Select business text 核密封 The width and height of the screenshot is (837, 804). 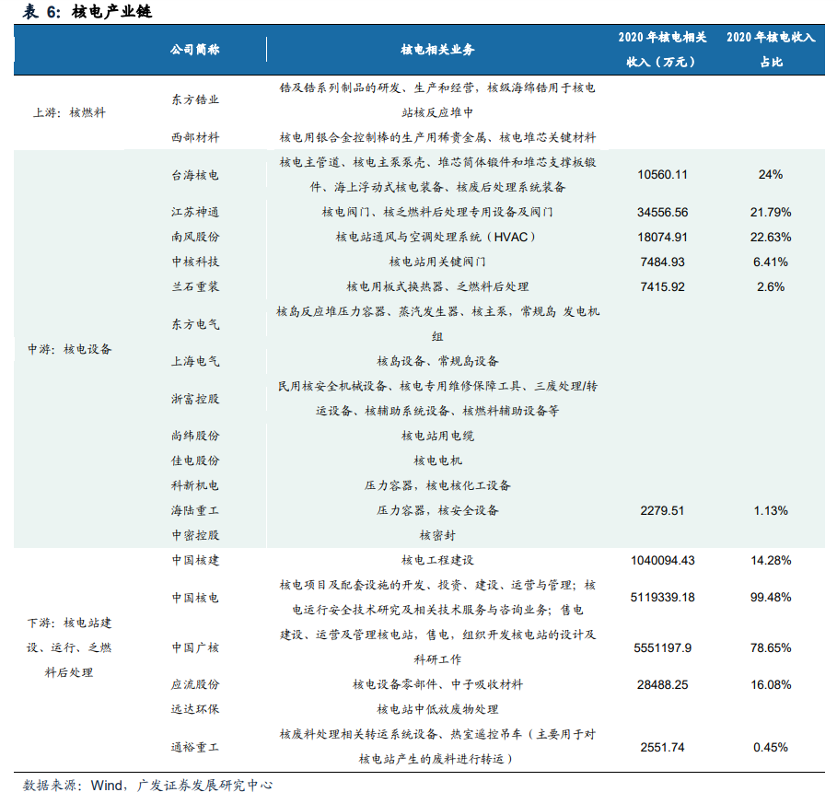[x=437, y=535]
